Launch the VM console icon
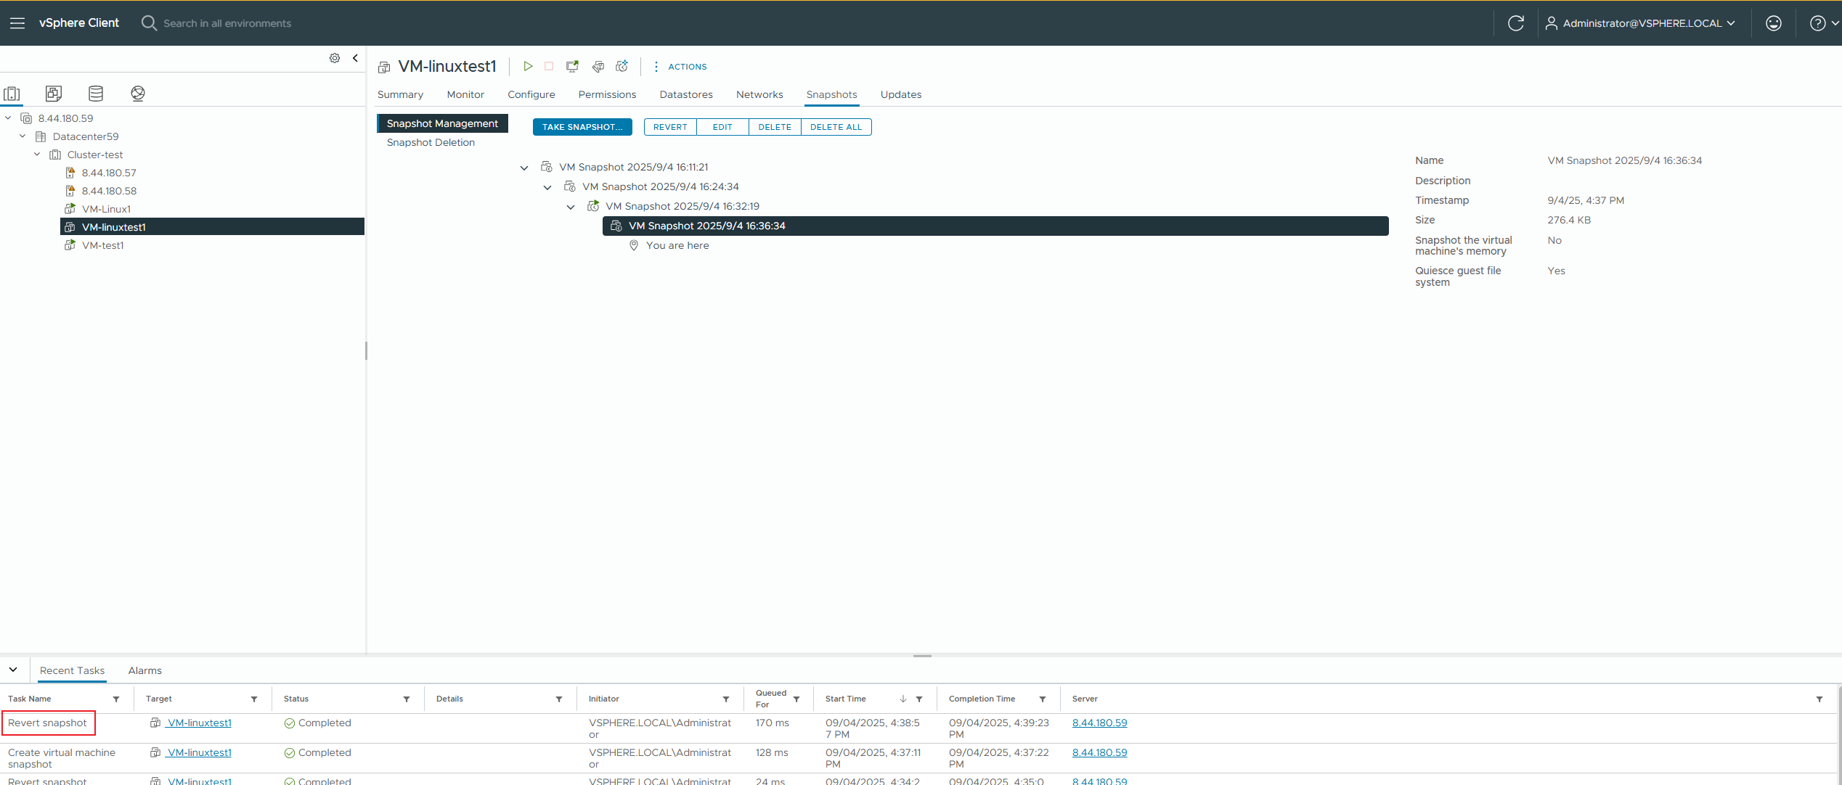 [572, 66]
